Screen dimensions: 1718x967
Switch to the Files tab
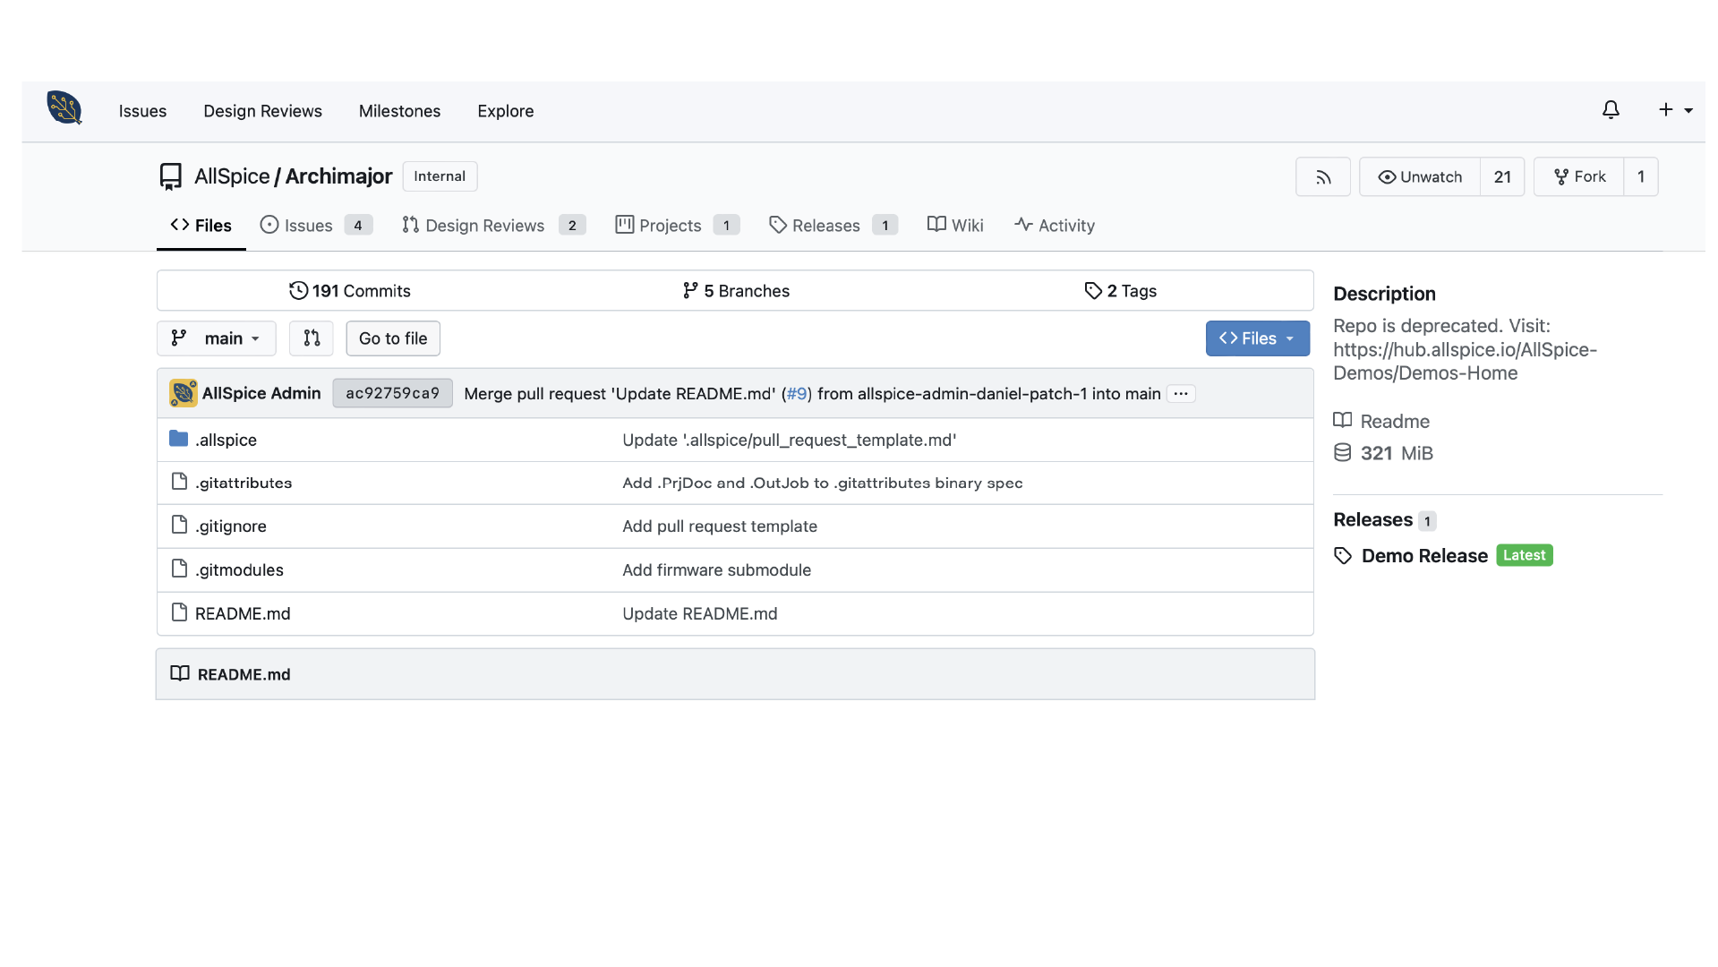pos(201,226)
